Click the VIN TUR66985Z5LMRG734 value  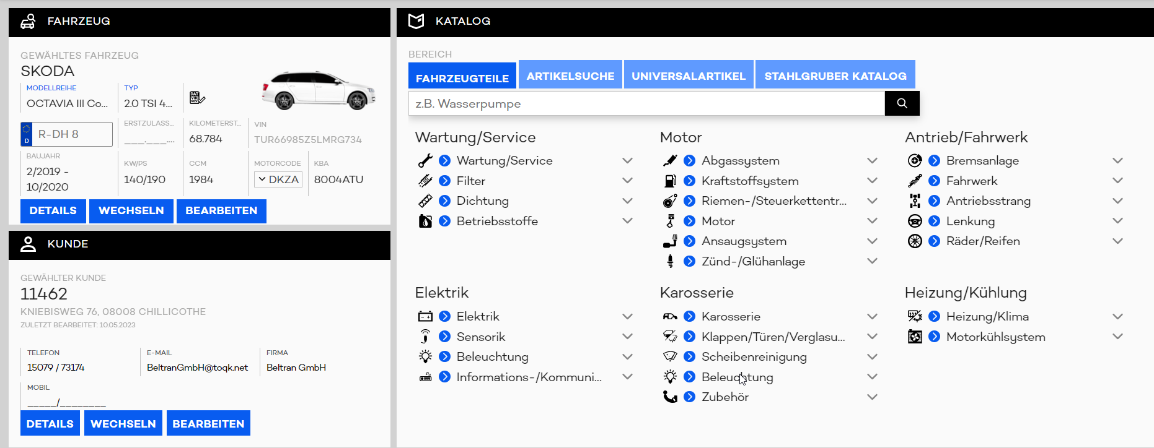coord(308,140)
